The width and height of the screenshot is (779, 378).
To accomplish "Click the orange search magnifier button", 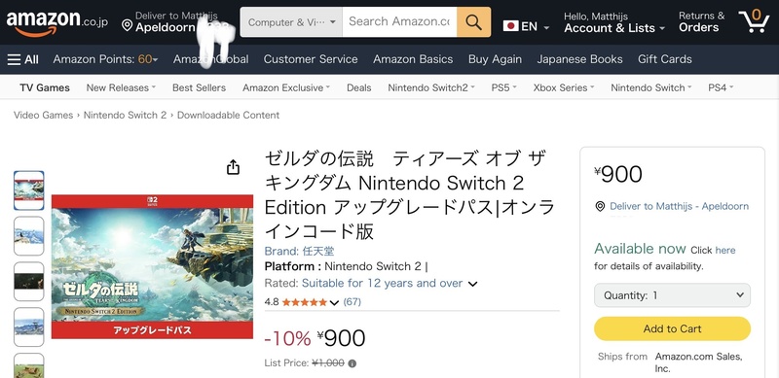I will [x=473, y=21].
